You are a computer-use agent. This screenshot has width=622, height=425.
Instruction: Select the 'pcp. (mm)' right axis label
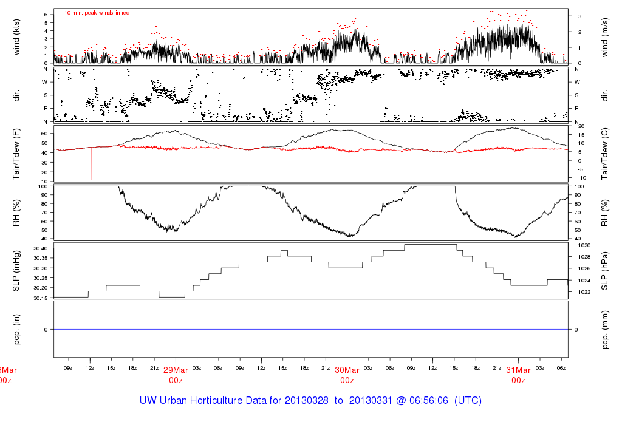click(x=605, y=329)
